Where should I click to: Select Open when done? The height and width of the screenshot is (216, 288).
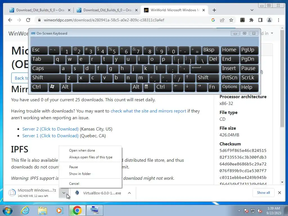90,150
